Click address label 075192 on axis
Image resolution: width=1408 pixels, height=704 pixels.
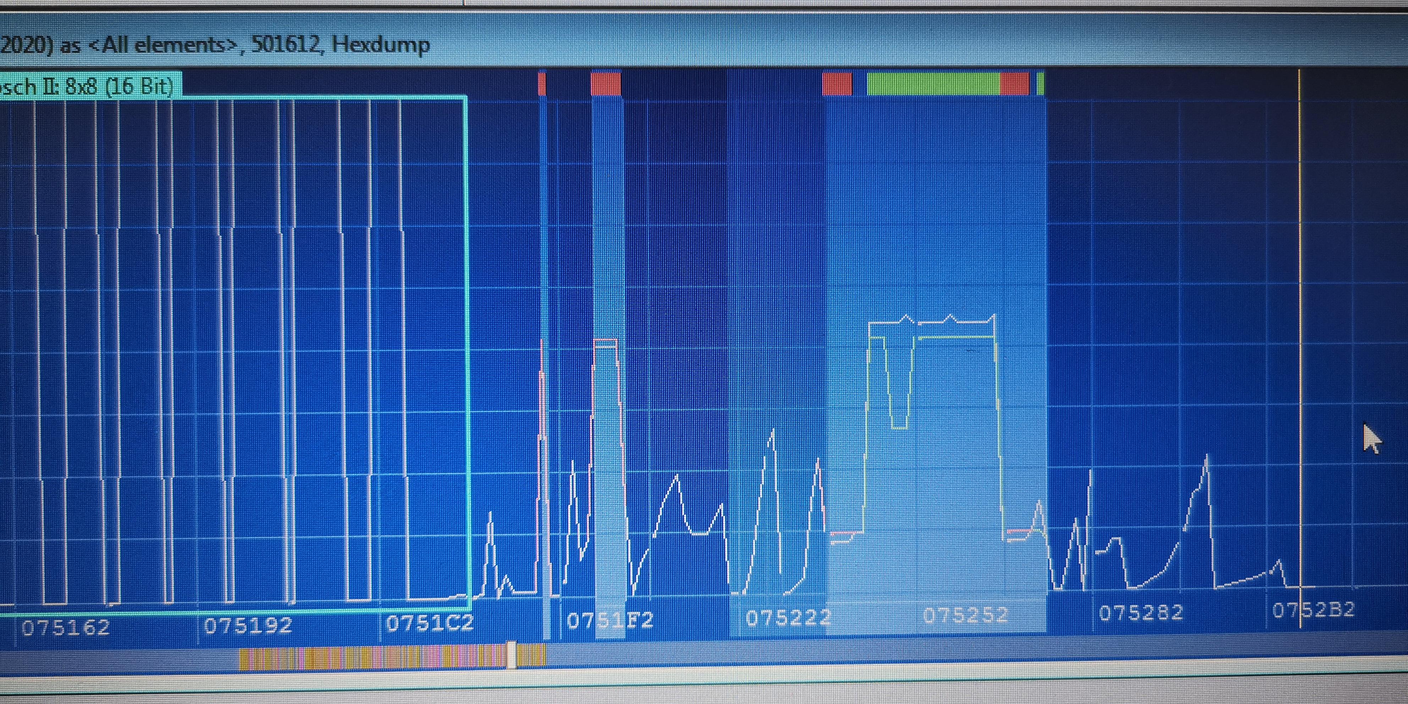point(248,625)
